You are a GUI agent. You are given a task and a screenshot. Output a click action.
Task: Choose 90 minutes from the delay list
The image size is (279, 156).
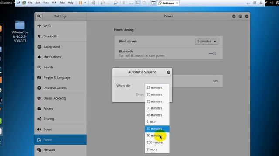[157, 136]
